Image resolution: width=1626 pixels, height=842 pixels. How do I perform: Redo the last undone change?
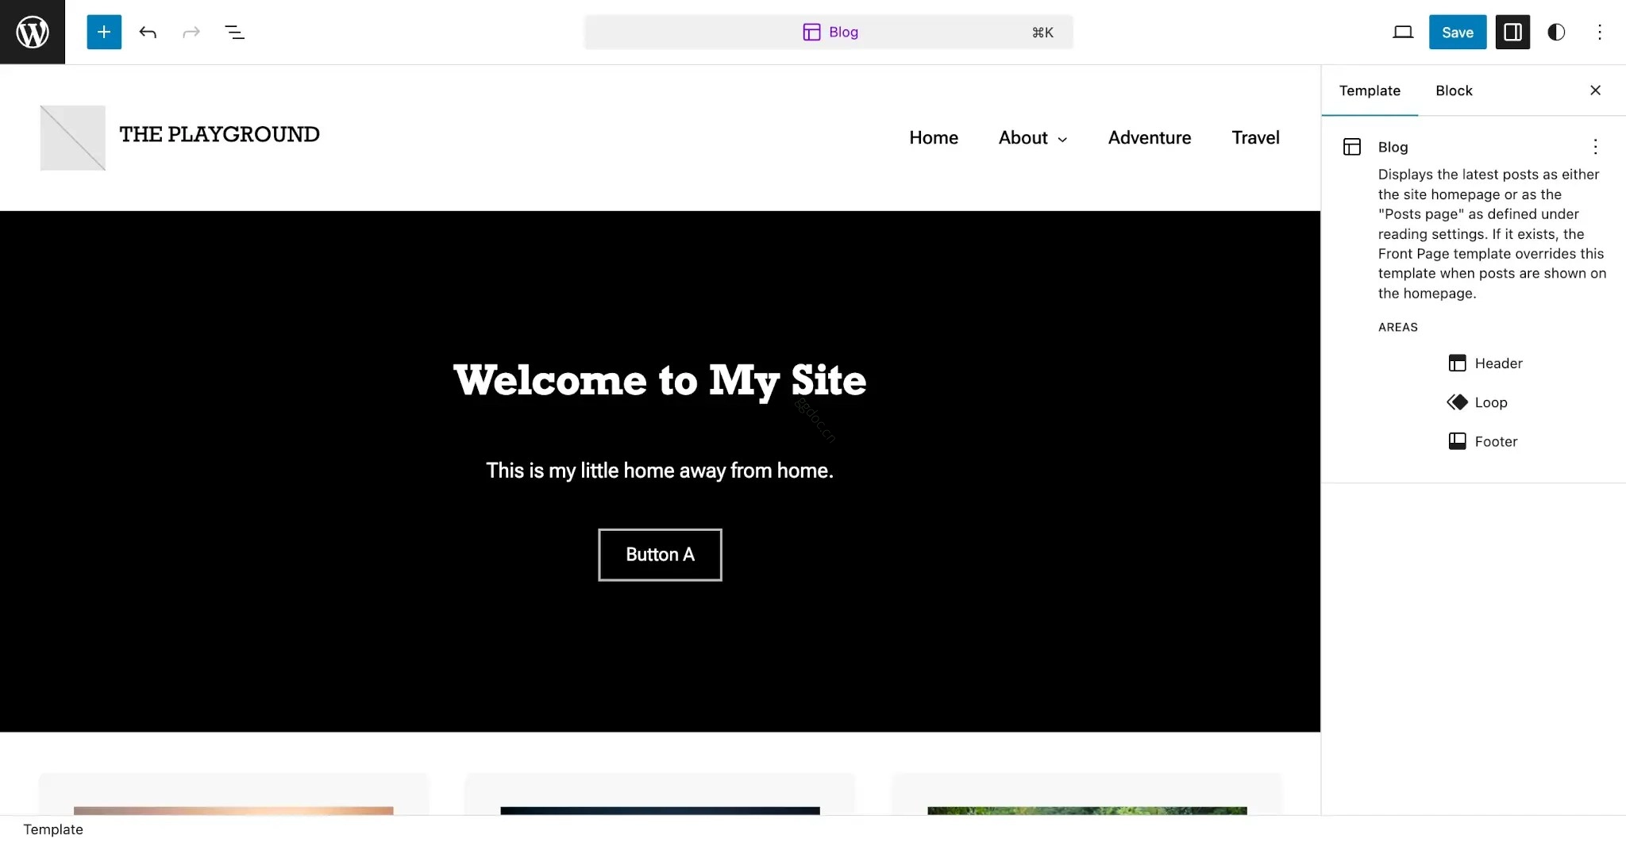pos(191,32)
